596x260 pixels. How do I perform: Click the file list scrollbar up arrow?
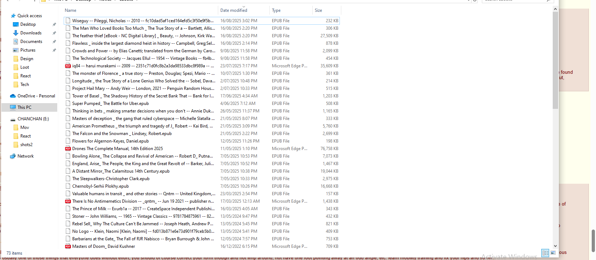(556, 9)
